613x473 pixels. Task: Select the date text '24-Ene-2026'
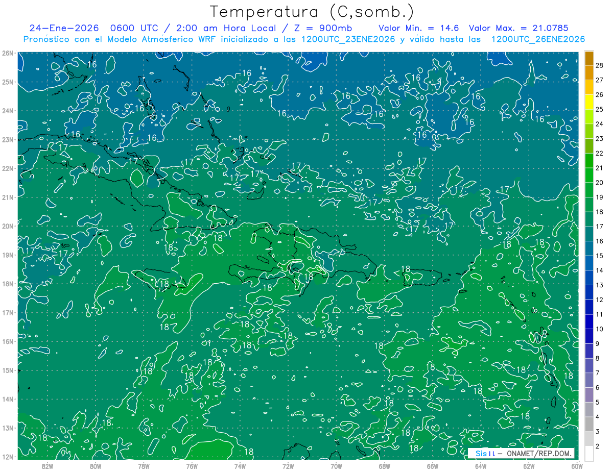pyautogui.click(x=64, y=28)
